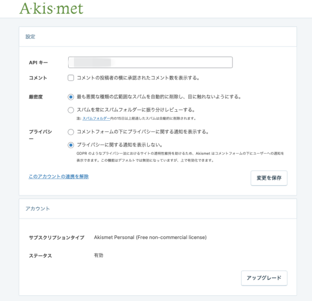Click the 厳密度 row label

pyautogui.click(x=36, y=97)
